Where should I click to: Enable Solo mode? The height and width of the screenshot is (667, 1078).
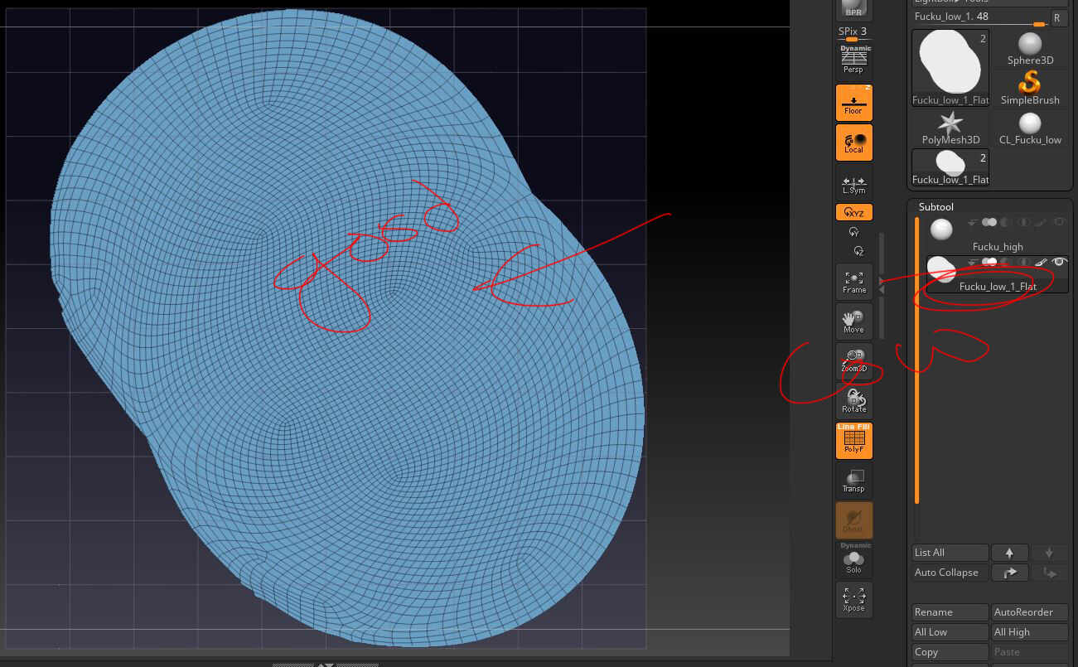(x=853, y=560)
